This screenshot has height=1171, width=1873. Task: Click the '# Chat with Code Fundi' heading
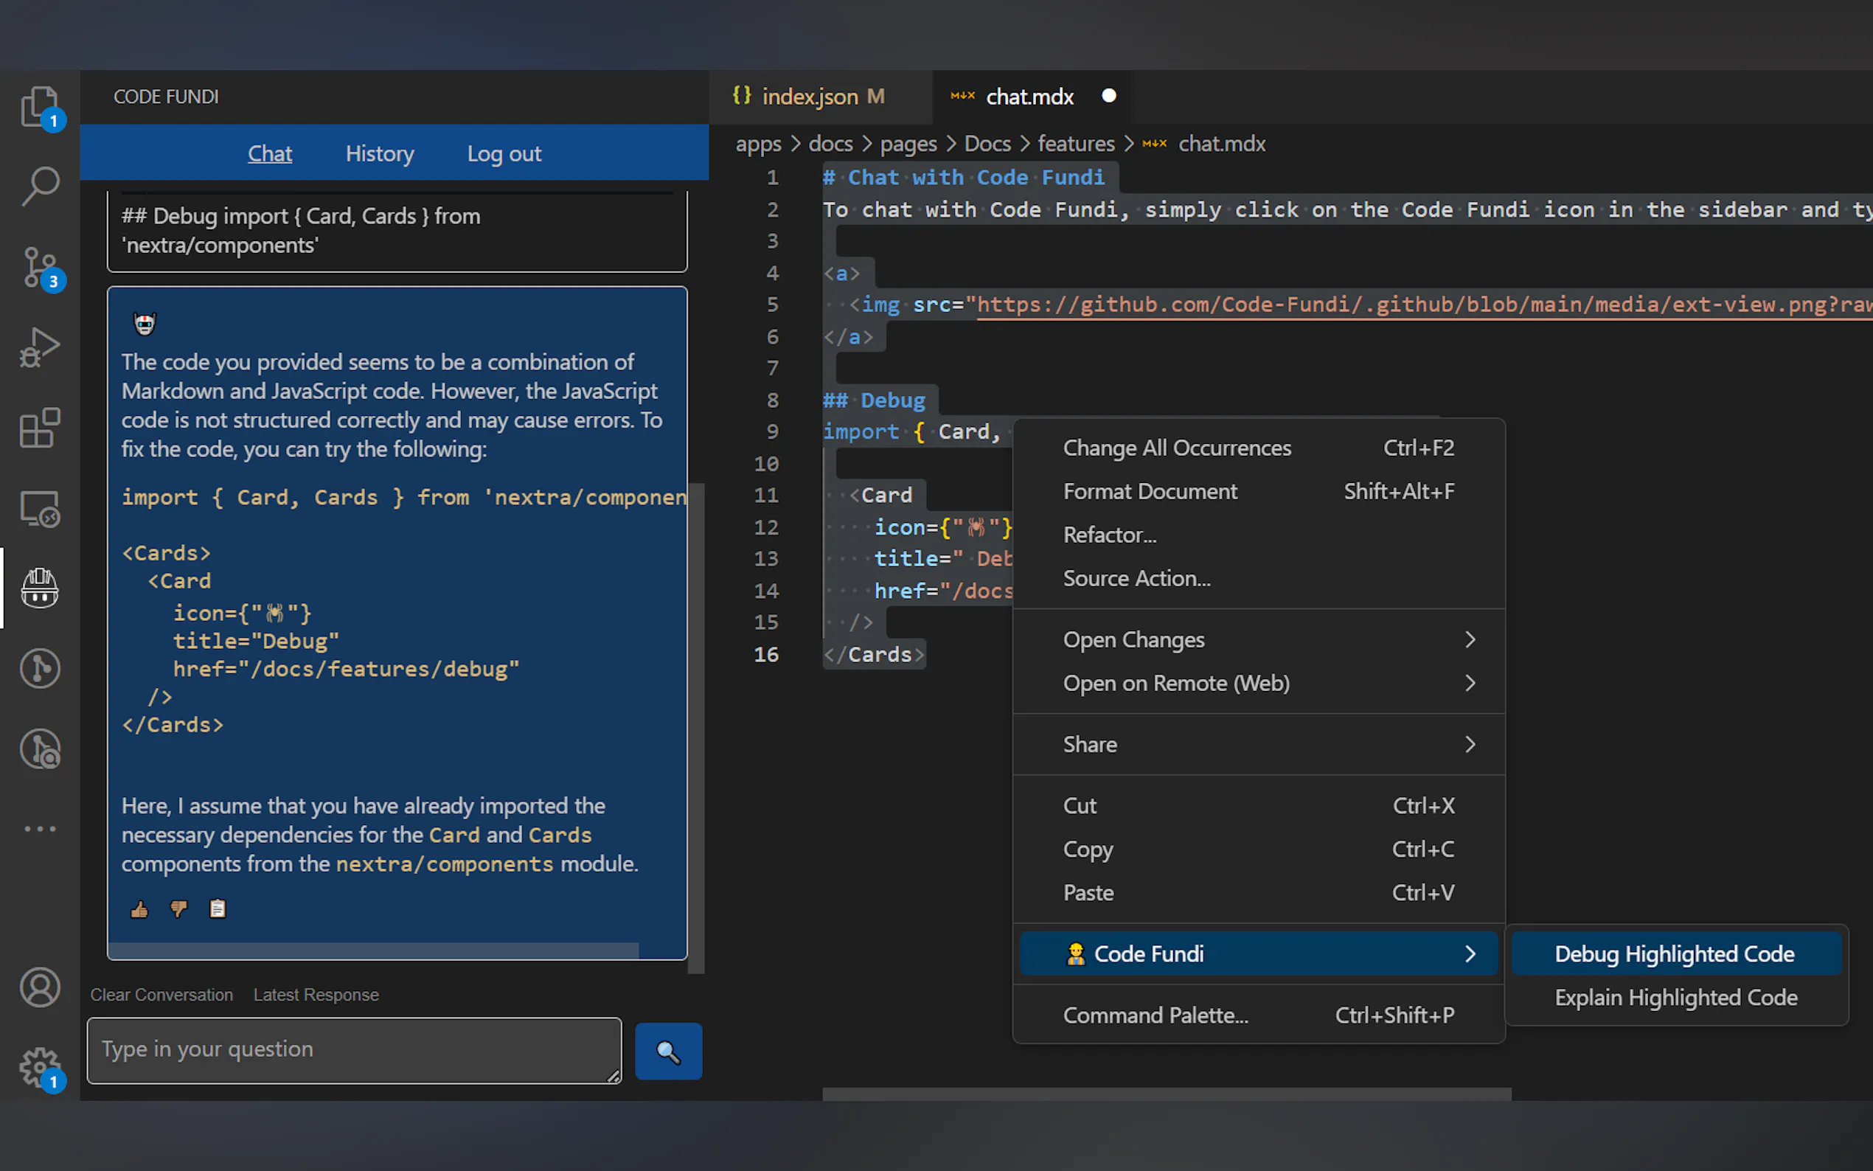click(963, 178)
